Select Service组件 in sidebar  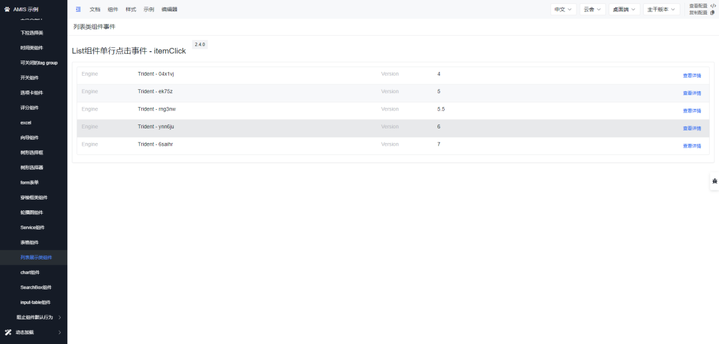(33, 227)
